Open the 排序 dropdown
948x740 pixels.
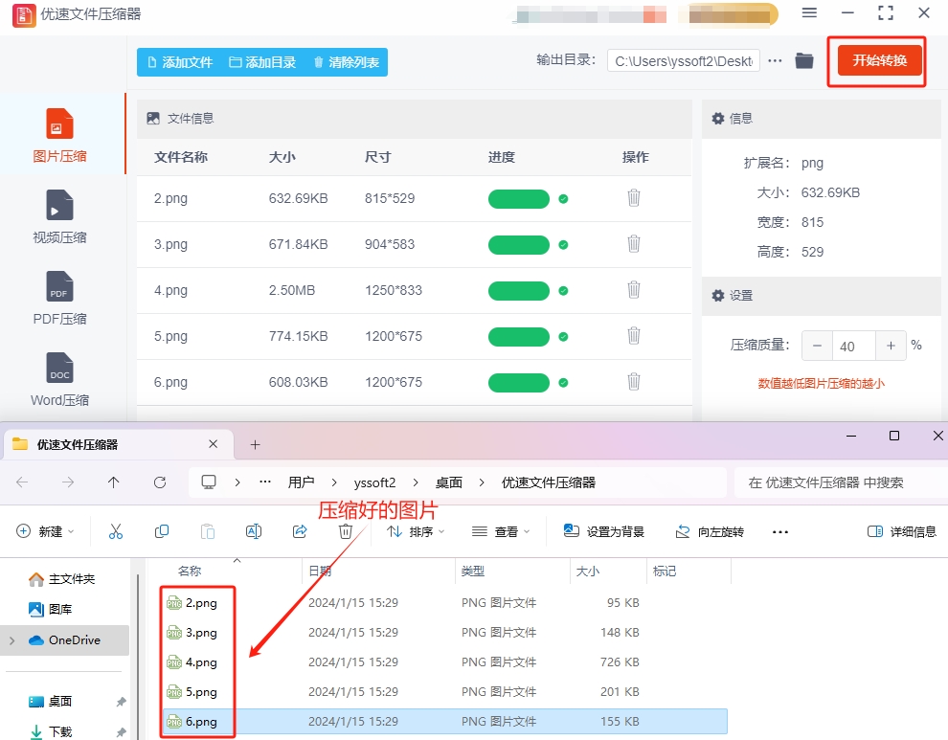click(416, 531)
